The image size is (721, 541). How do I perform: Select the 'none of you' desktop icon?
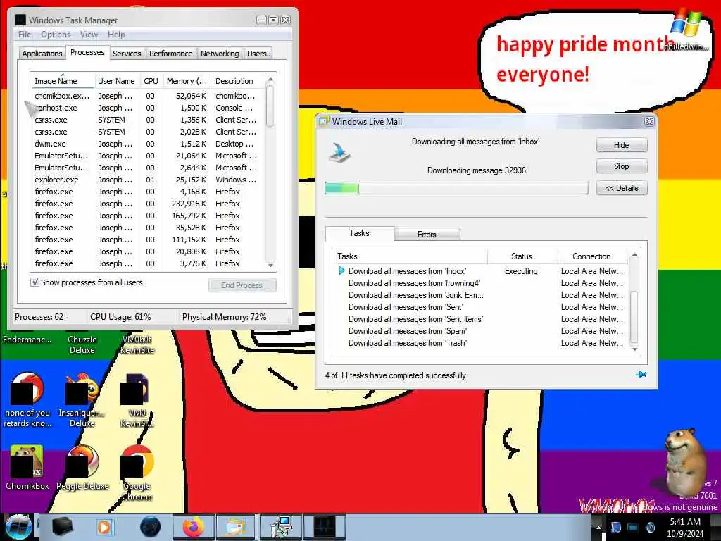[x=27, y=400]
